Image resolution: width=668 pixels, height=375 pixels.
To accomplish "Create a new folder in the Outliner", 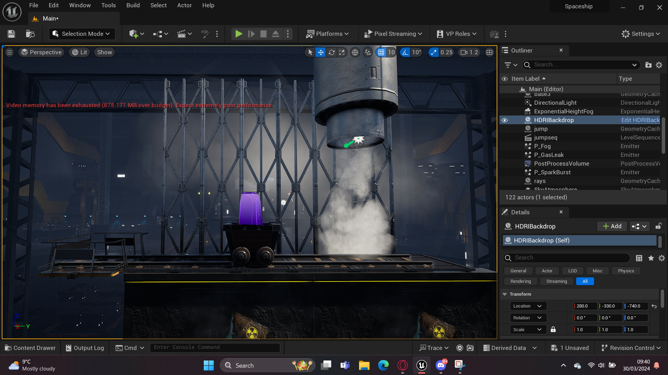I will coord(648,65).
